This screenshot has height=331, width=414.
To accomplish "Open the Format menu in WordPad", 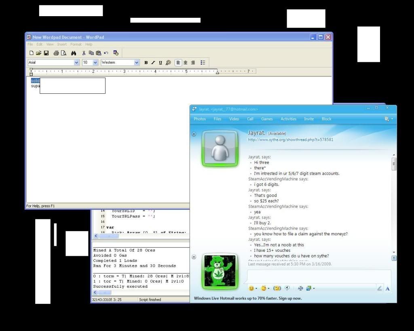I will tap(76, 44).
